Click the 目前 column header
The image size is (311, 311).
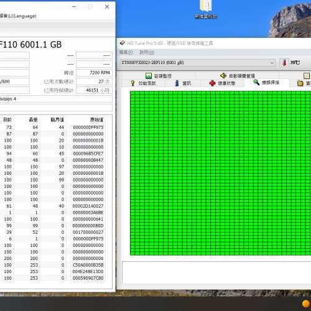click(7, 119)
